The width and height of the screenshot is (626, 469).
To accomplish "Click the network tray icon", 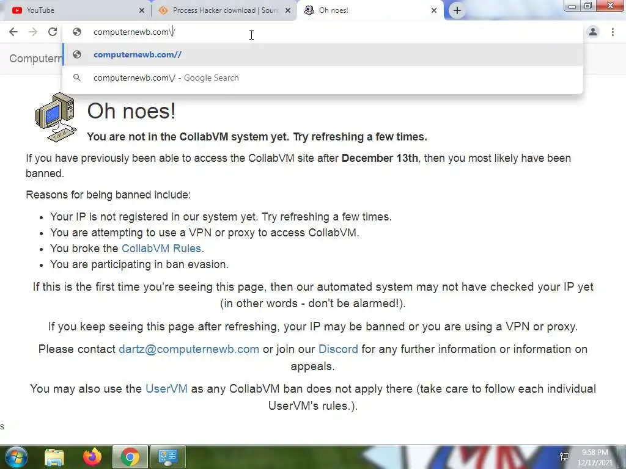I will [564, 457].
